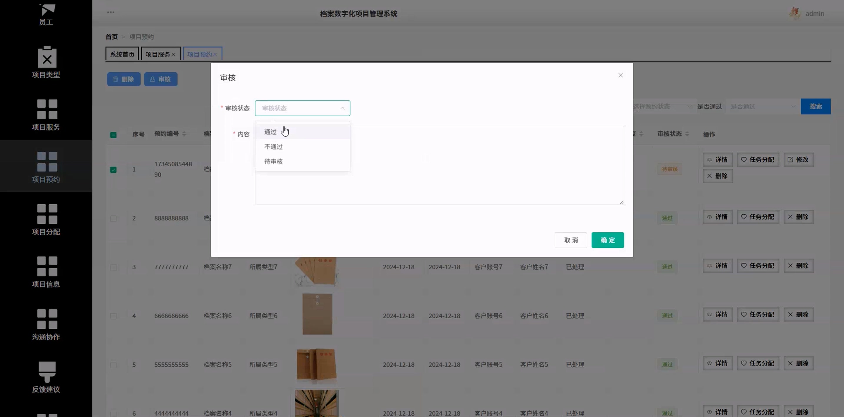Select 不通过 option in the list
844x417 pixels.
273,147
